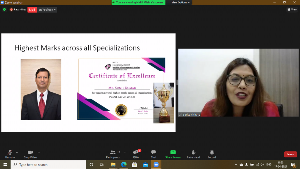The height and width of the screenshot is (169, 300).
Task: Open the Q&A panel
Action: [x=136, y=154]
